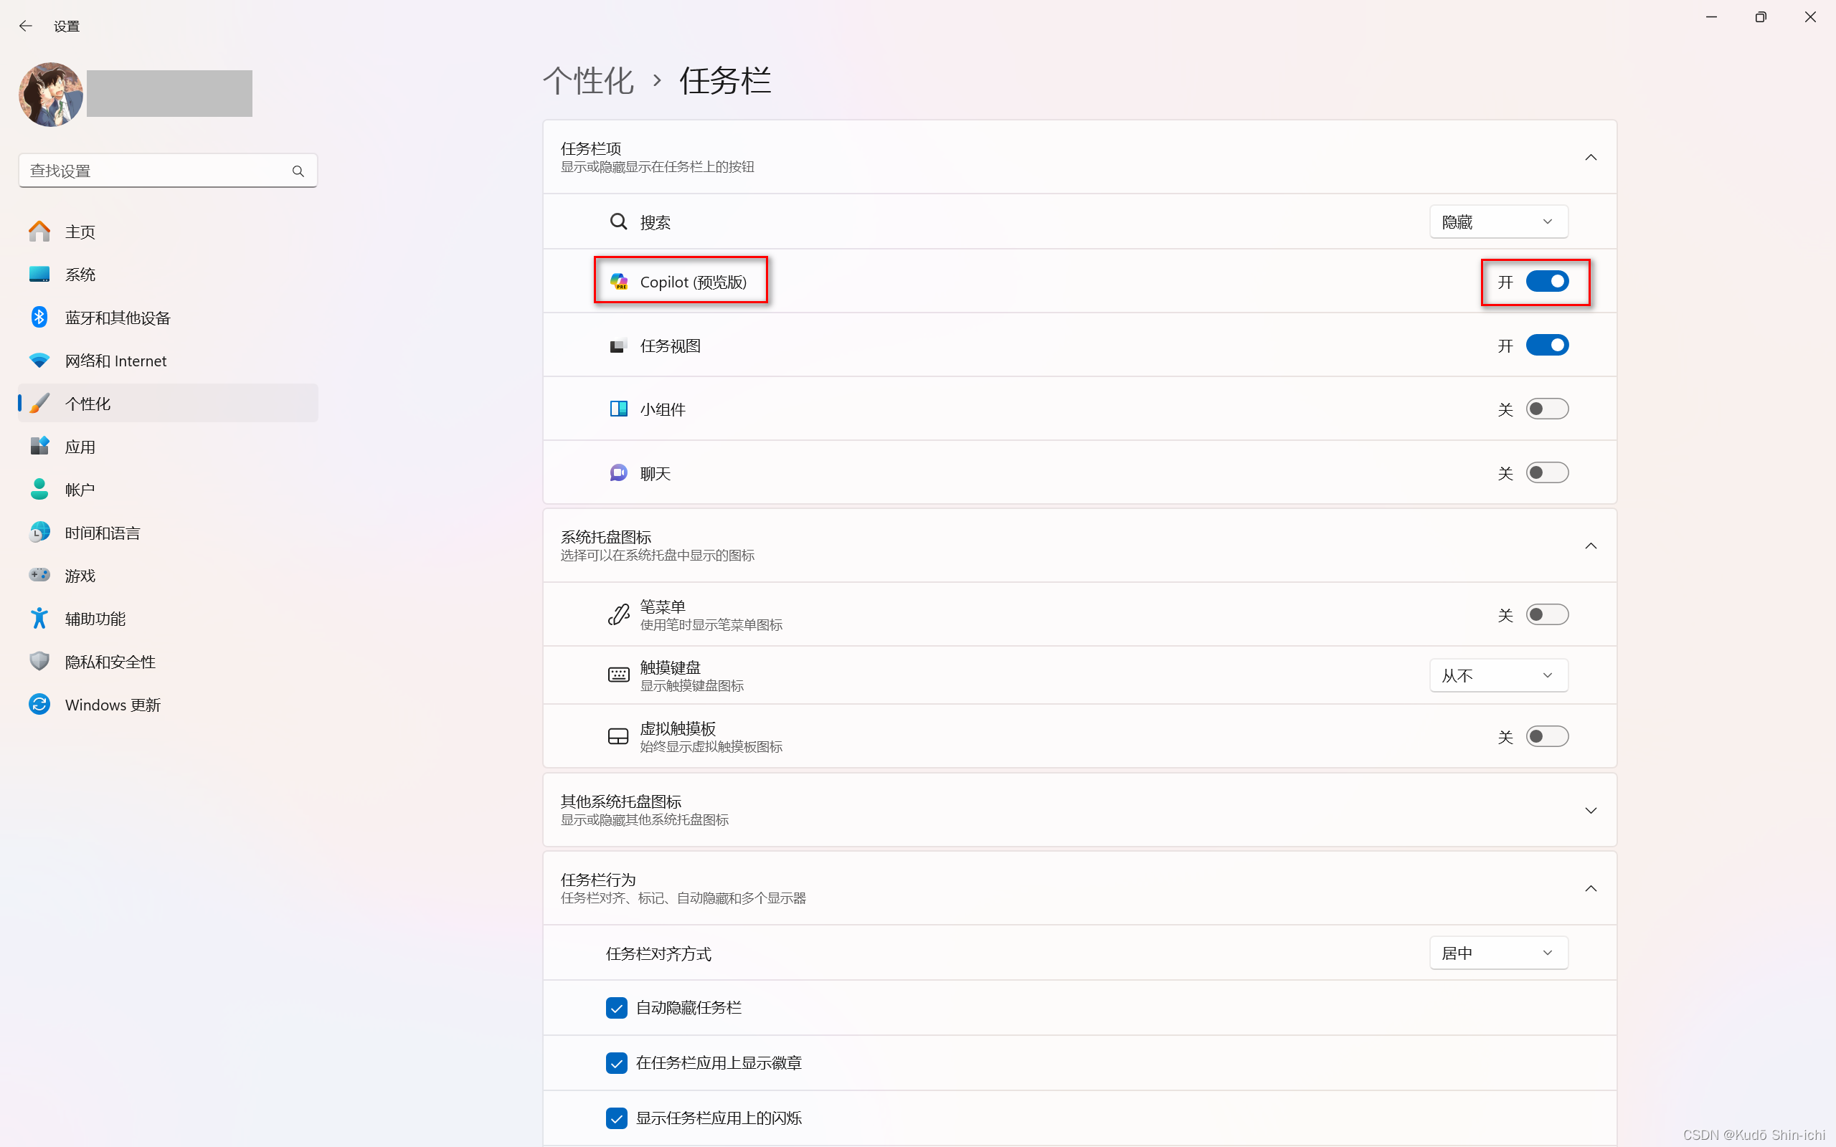The image size is (1836, 1147).
Task: Click the 其他系统托盘图标 header text
Action: click(x=620, y=802)
